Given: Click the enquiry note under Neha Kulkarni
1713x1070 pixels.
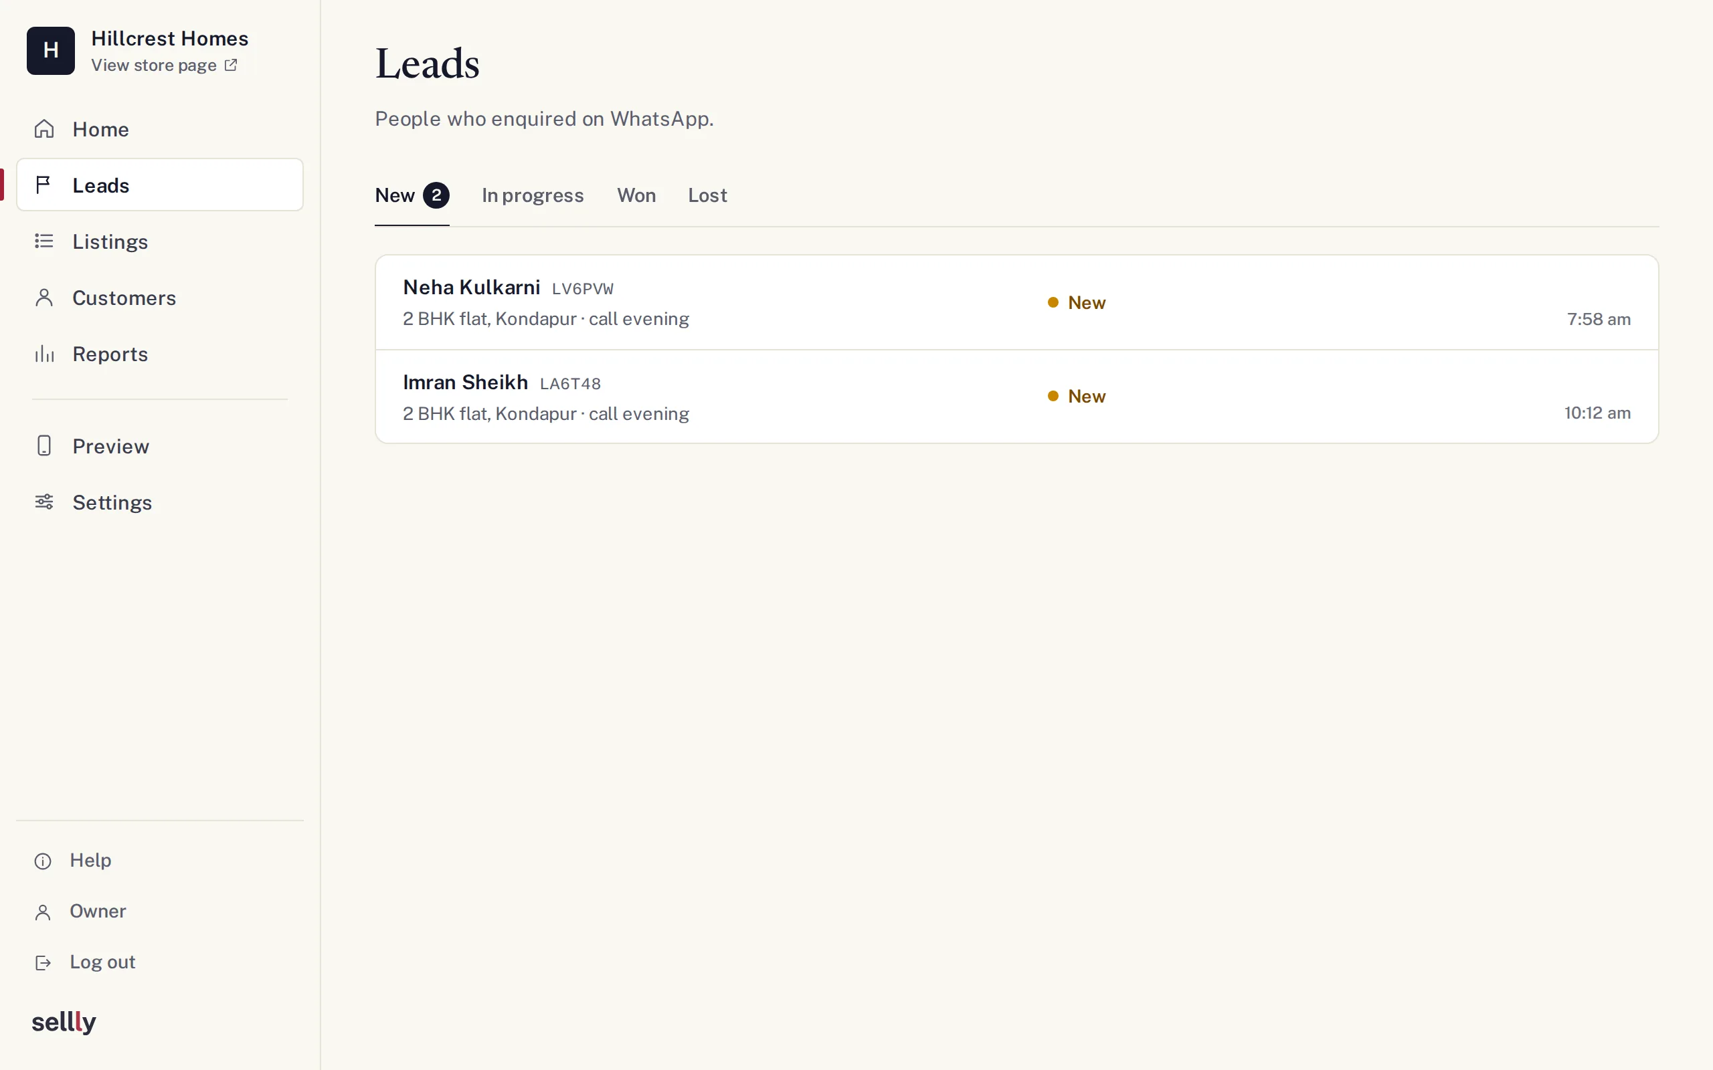Looking at the screenshot, I should click(x=546, y=319).
